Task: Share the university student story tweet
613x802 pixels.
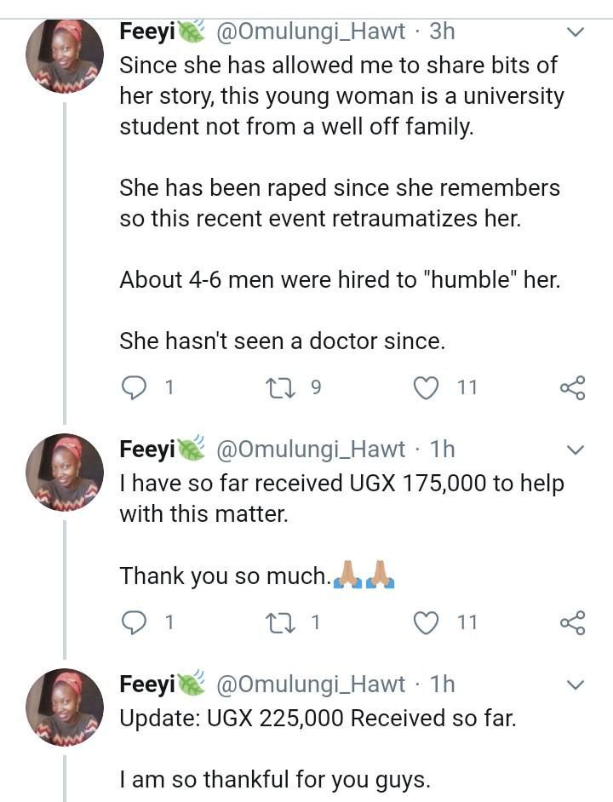Action: [572, 388]
